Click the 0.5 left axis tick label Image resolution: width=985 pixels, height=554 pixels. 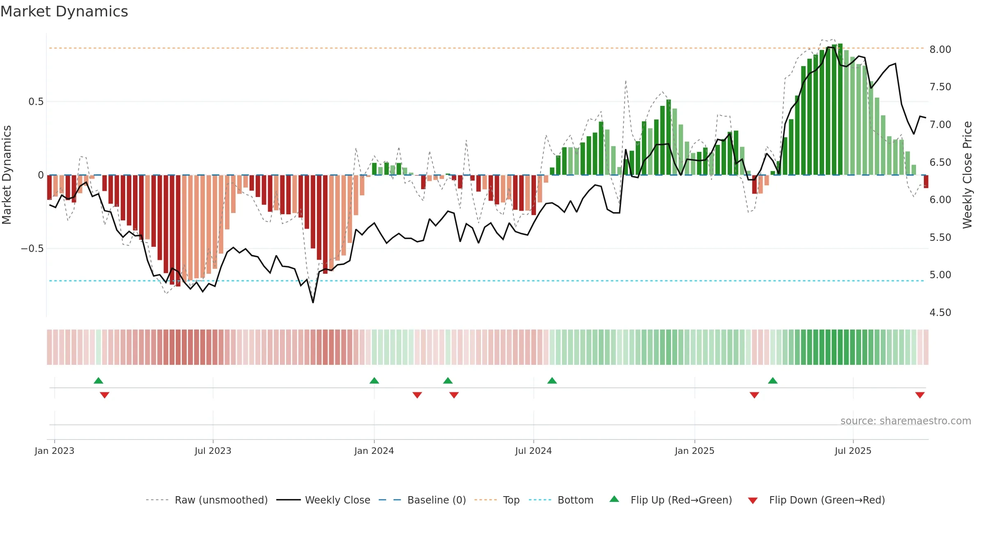(x=36, y=102)
